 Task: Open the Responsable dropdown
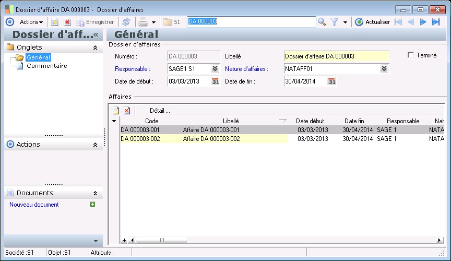pos(215,68)
